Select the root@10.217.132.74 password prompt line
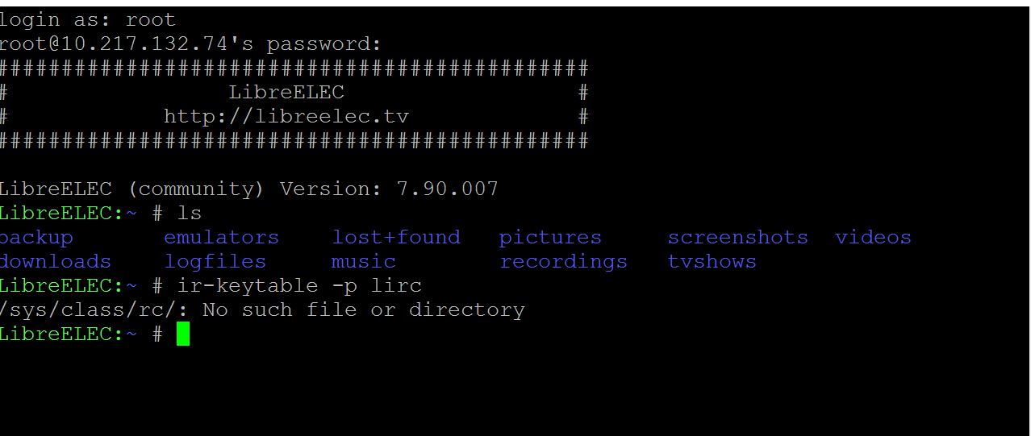The image size is (1031, 436). 190,44
